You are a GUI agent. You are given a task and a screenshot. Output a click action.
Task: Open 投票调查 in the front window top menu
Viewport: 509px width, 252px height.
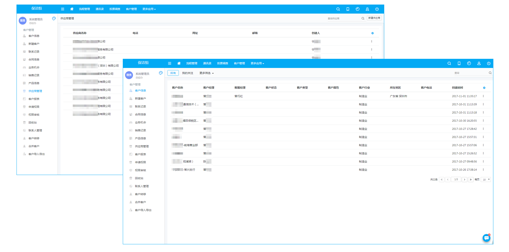(x=223, y=63)
